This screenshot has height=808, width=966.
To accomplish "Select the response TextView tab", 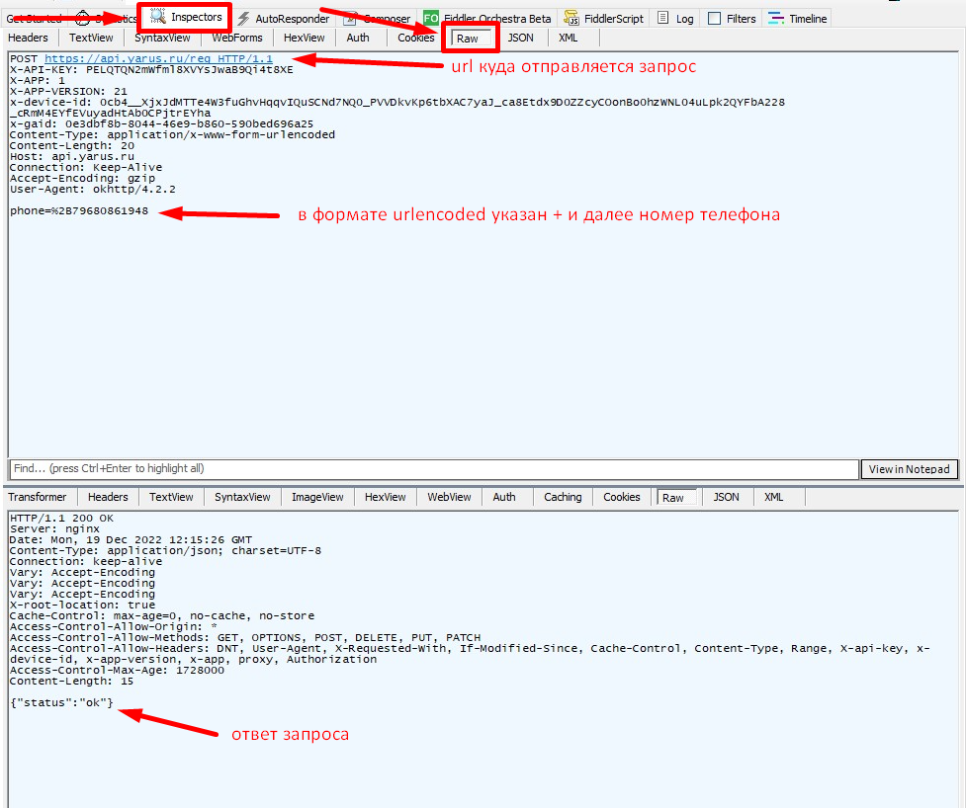I will point(171,497).
